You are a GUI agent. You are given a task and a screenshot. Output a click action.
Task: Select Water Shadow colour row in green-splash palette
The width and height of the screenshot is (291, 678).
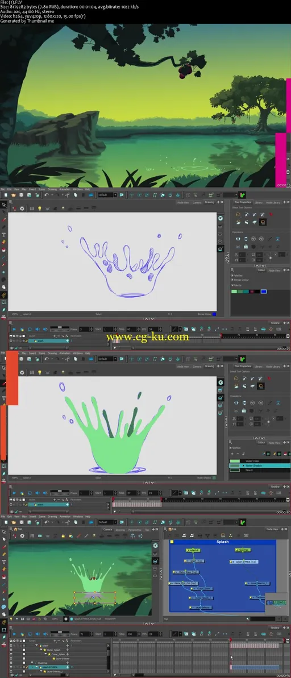[x=259, y=465]
